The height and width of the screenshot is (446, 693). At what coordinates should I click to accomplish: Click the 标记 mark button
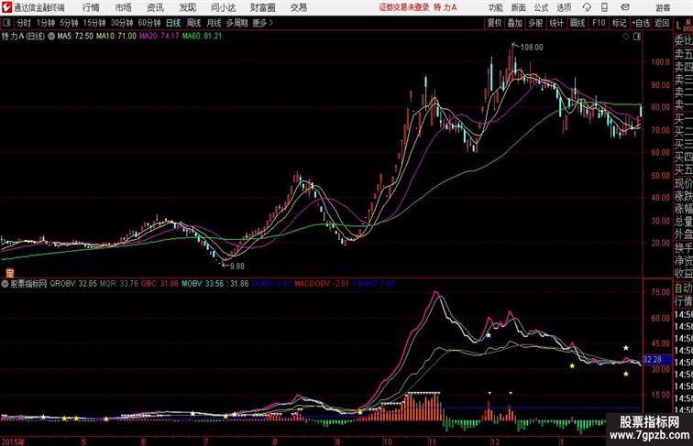coord(619,23)
